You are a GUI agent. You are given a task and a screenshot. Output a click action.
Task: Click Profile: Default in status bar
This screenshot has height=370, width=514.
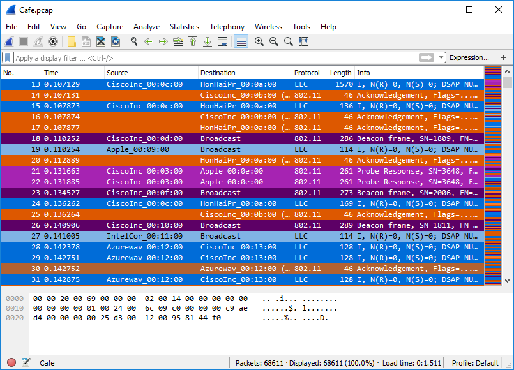tap(475, 363)
